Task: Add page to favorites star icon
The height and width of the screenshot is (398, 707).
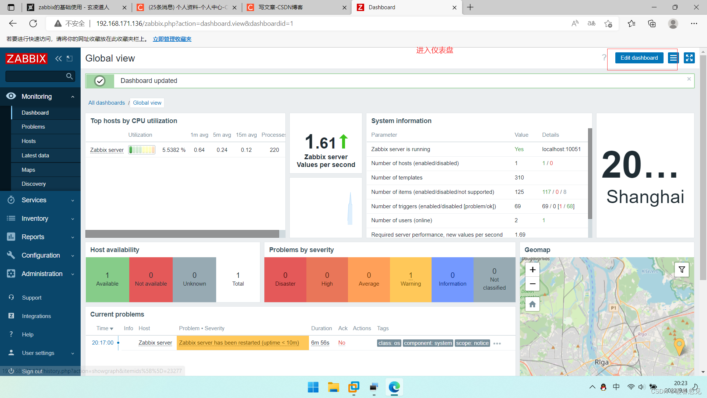Action: [608, 24]
